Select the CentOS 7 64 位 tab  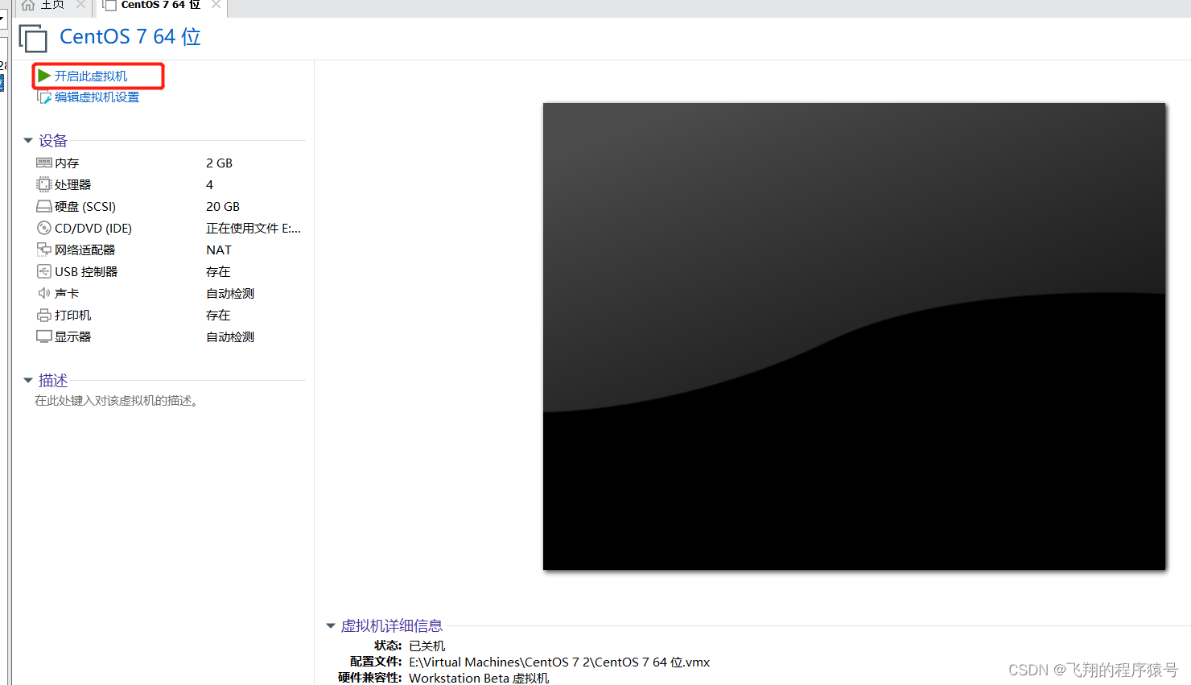pos(161,5)
